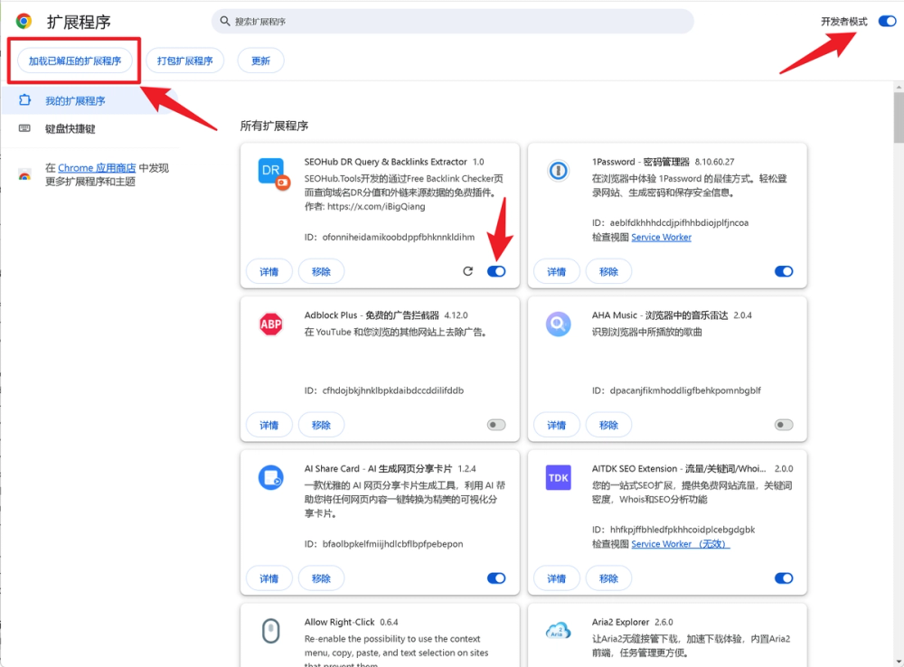Open 详情 for AHA Music
Screen dimensions: 904x667
click(x=556, y=425)
